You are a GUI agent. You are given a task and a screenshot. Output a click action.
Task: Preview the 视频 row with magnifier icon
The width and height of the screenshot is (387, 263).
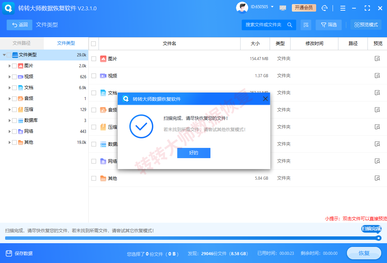point(377,75)
